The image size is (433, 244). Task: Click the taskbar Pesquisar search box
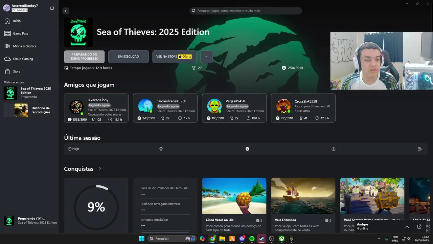[x=173, y=239]
